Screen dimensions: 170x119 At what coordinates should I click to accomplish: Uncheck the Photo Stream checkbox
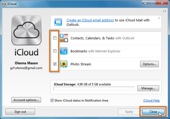(55, 64)
